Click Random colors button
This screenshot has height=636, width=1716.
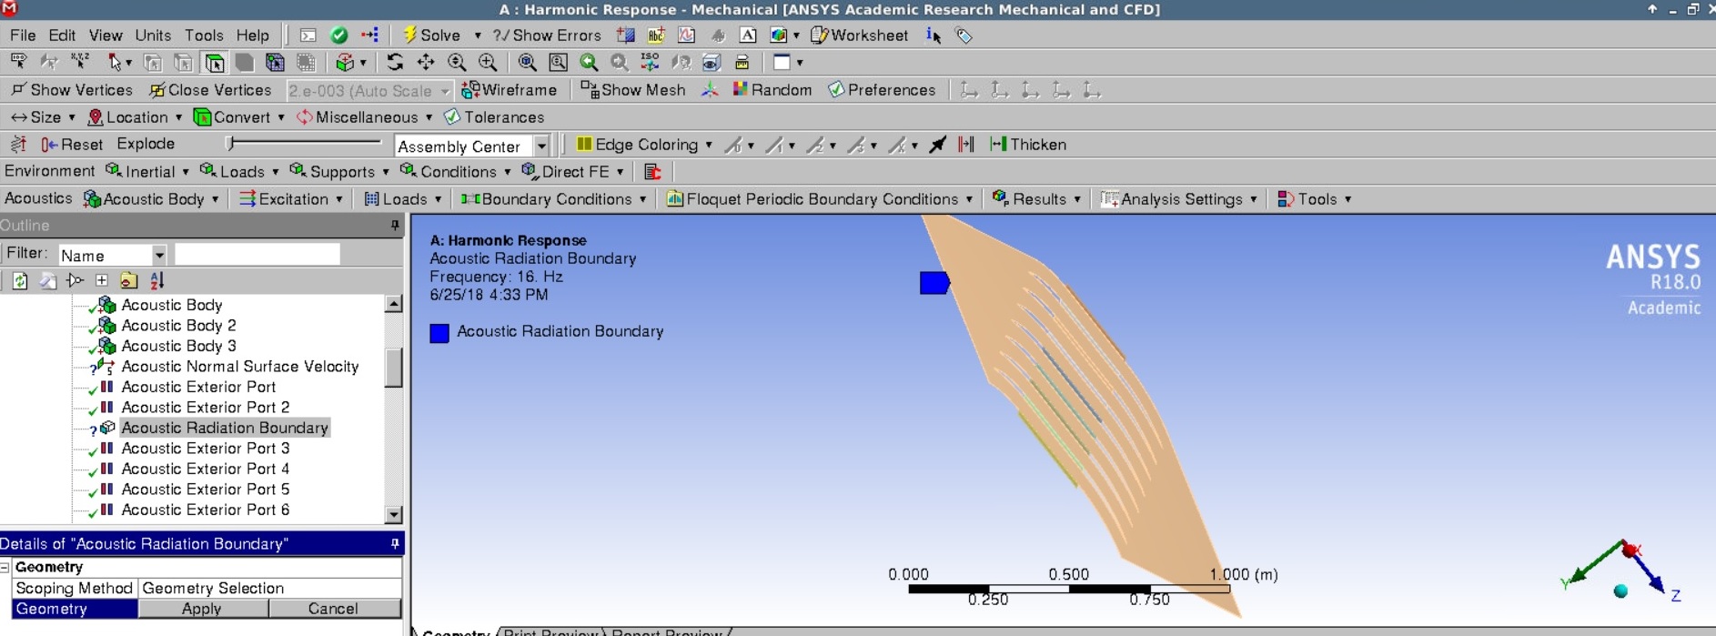pos(772,90)
